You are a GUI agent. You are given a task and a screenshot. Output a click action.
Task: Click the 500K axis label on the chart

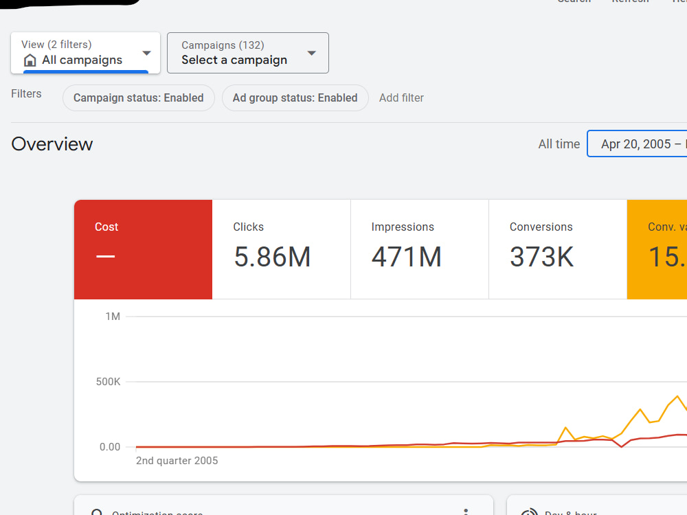[109, 381]
